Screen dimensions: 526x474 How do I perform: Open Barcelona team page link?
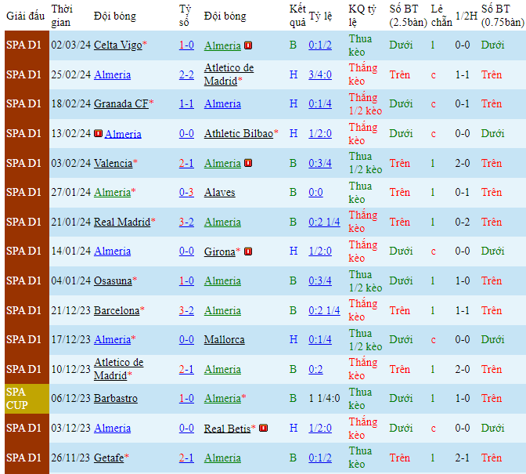click(x=117, y=310)
